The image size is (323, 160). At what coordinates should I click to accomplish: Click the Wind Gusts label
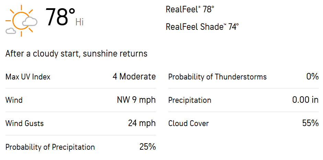pyautogui.click(x=24, y=124)
